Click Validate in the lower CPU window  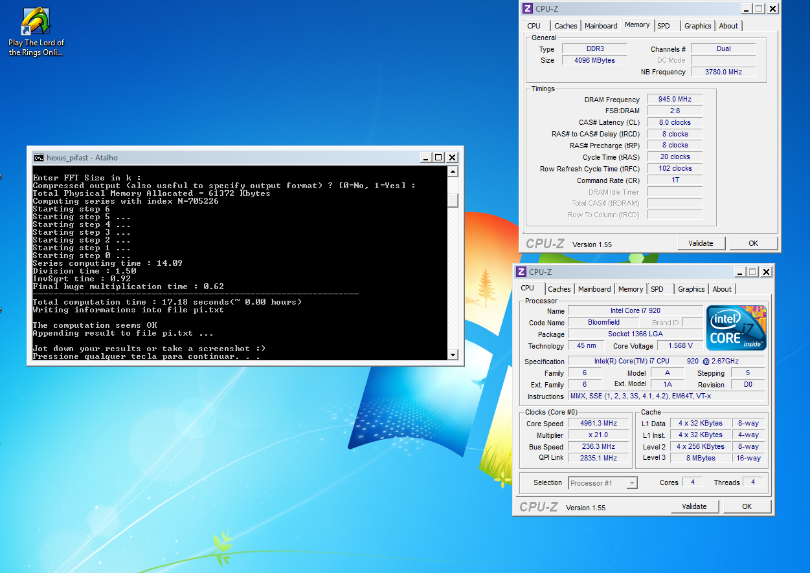tap(695, 506)
